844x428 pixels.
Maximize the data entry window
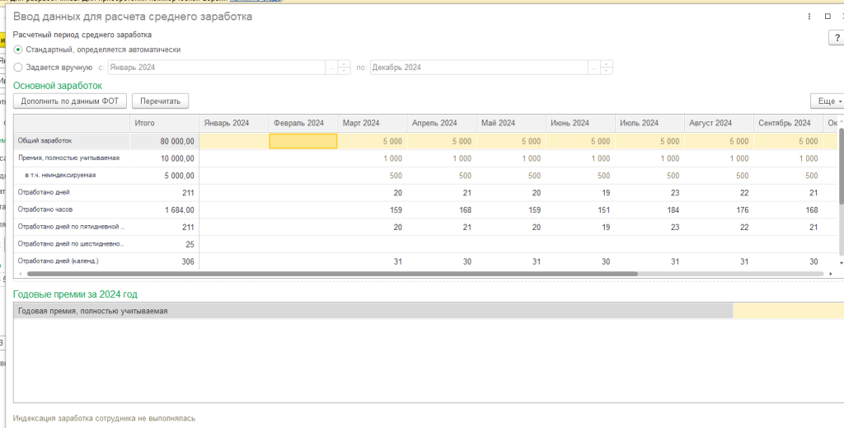pyautogui.click(x=828, y=16)
